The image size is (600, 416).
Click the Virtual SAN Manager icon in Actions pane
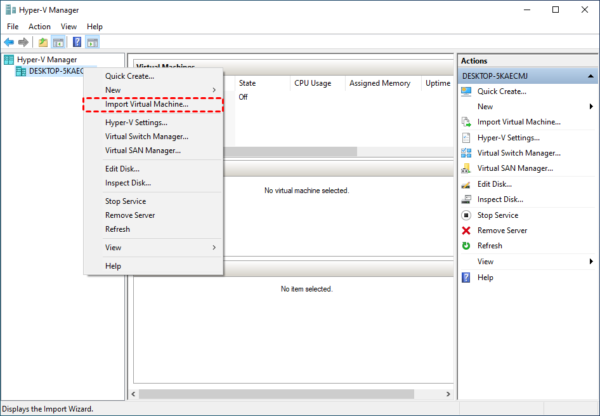tap(466, 168)
